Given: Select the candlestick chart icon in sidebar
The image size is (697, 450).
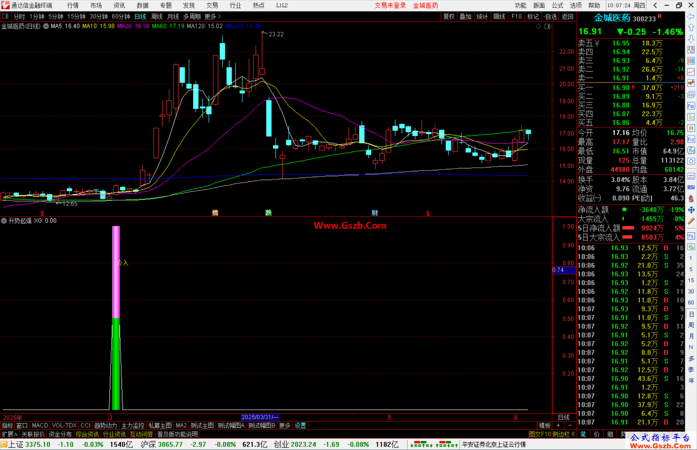Looking at the screenshot, I should (x=691, y=83).
